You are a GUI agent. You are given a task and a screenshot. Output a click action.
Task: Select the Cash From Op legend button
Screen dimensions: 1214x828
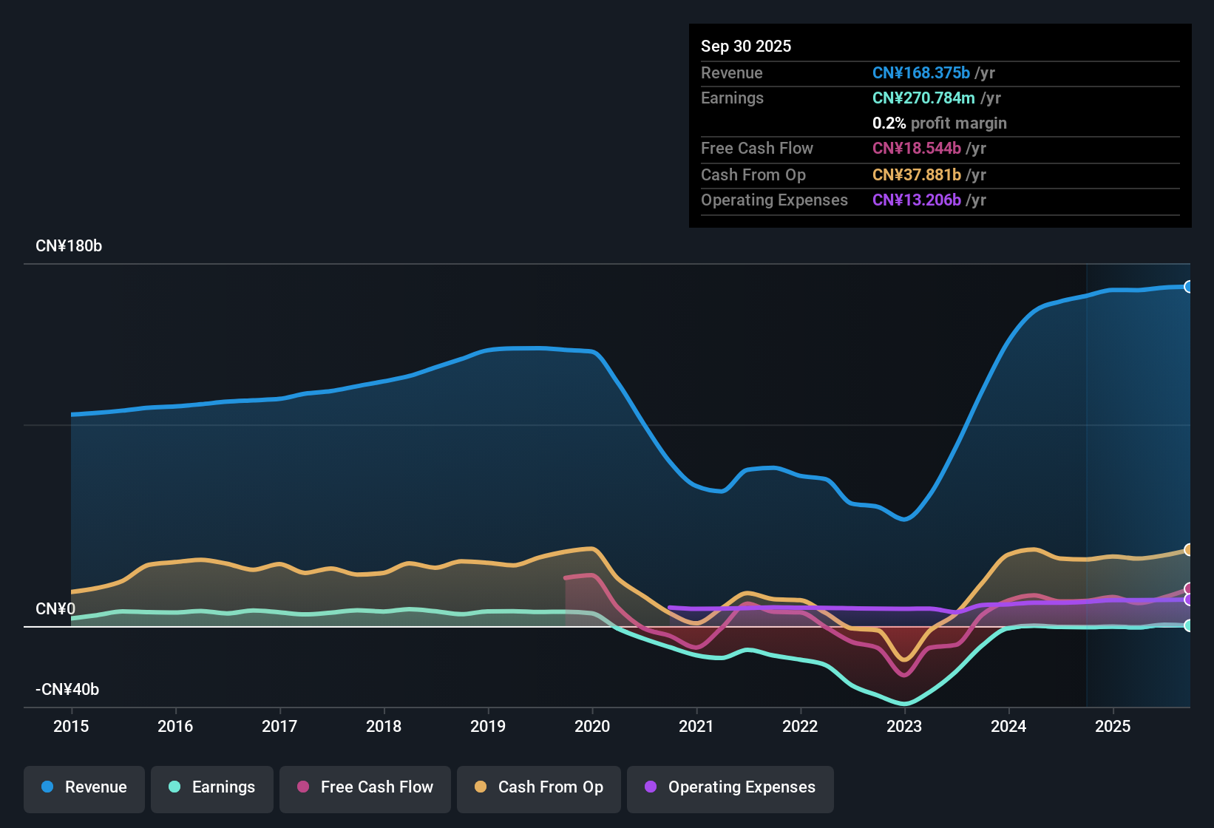point(538,787)
